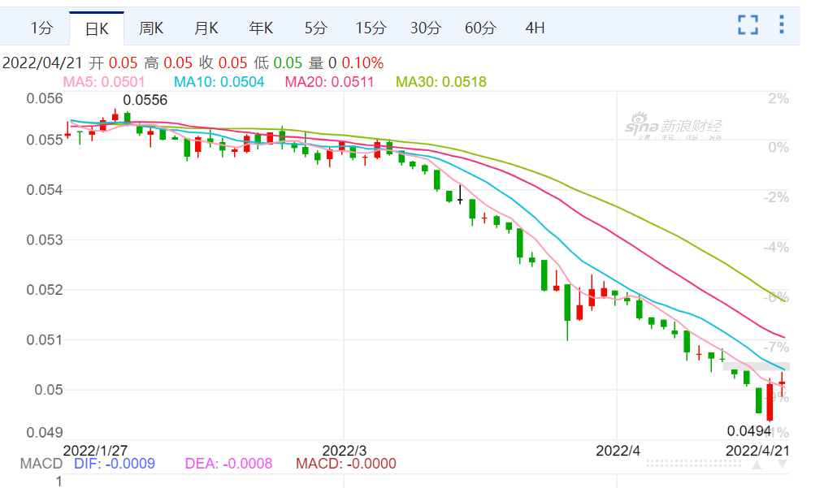Open the three-dot more options menu

pos(782,25)
